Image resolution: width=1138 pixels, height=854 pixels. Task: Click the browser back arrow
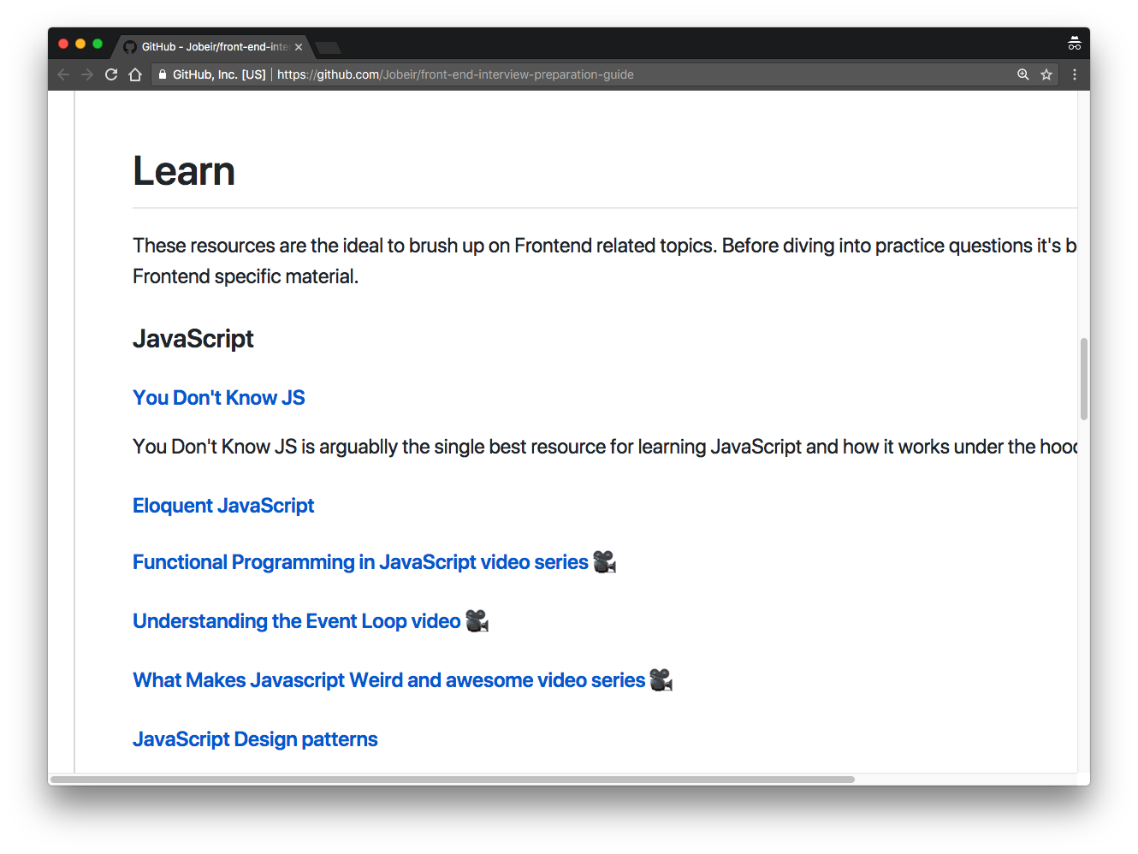63,74
